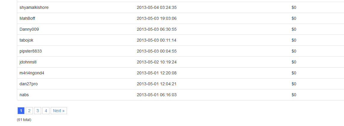The width and height of the screenshot is (344, 126).
Task: Click date 2013-05-04 03:24:35
Action: (x=157, y=7)
